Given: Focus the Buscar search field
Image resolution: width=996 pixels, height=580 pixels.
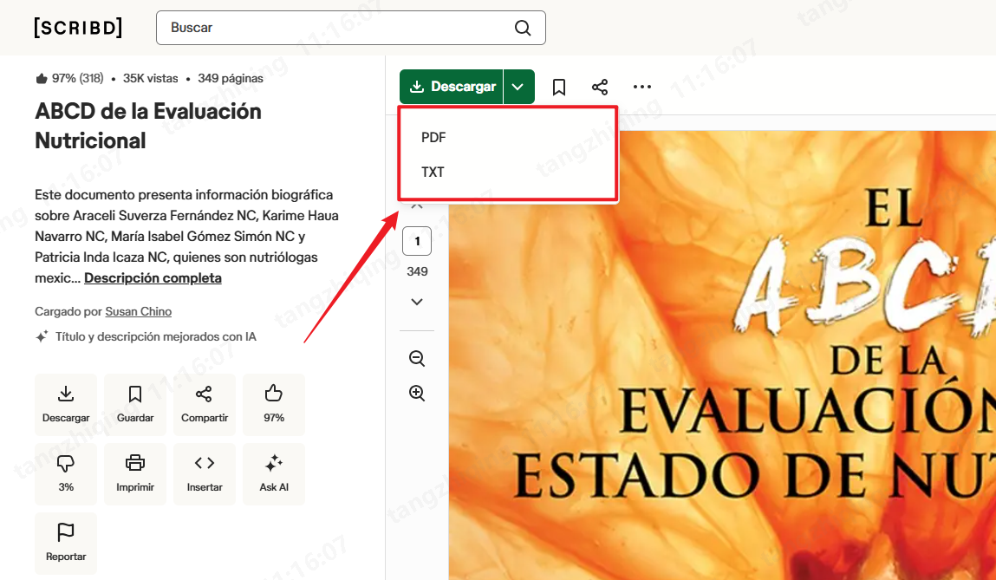Looking at the screenshot, I should tap(350, 28).
